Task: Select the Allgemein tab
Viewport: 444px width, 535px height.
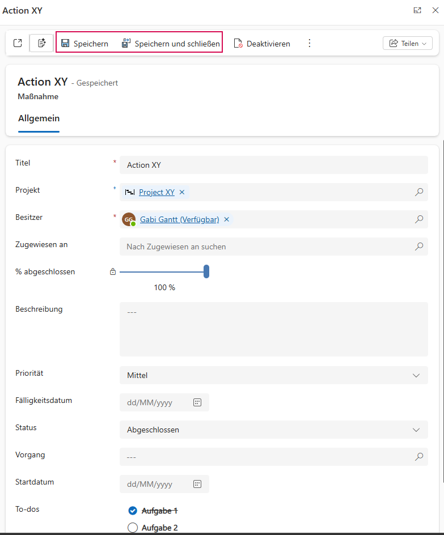Action: [x=39, y=118]
